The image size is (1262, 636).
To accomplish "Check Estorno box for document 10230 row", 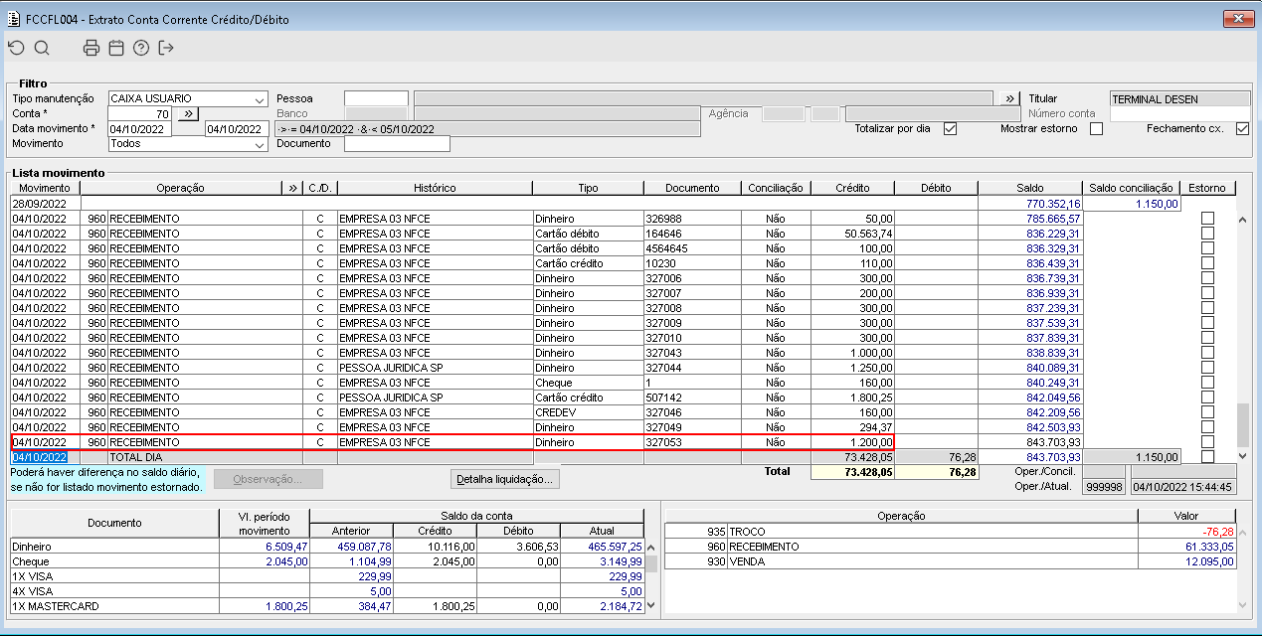I will coord(1207,263).
